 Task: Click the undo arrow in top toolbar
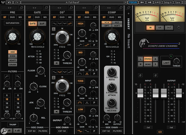pos(9,2)
